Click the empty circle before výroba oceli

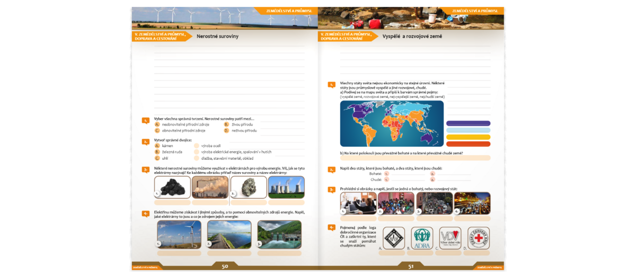click(197, 146)
